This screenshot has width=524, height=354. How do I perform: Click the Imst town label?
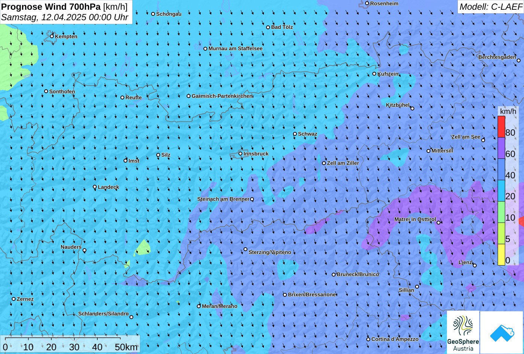click(134, 161)
